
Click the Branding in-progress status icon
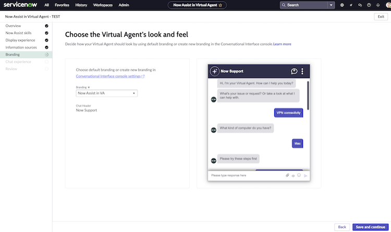[46, 55]
